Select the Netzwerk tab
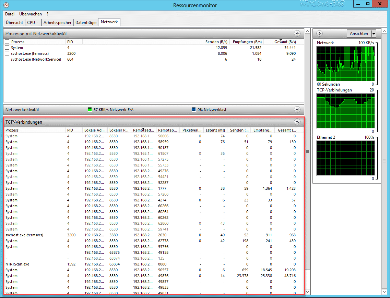 [109, 22]
